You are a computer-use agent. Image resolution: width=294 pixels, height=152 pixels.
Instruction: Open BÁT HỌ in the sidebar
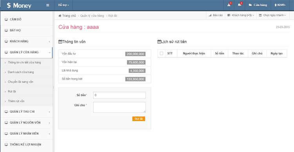click(x=15, y=31)
